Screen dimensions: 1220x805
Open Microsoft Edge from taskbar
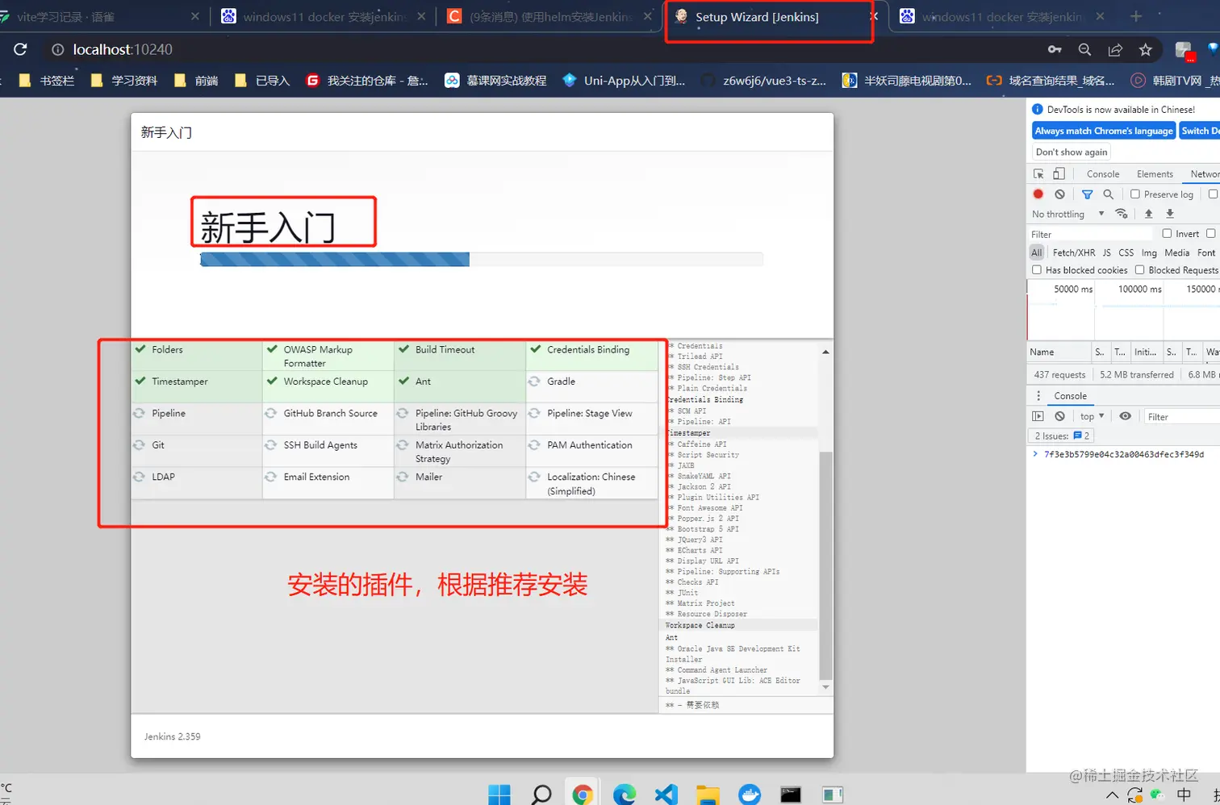pos(625,795)
